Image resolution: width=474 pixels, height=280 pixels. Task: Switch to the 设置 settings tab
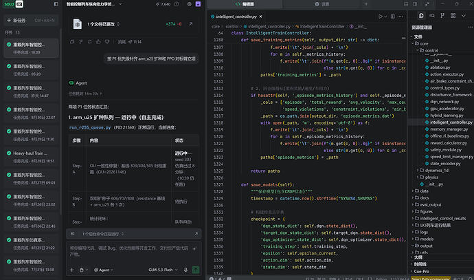322,4
